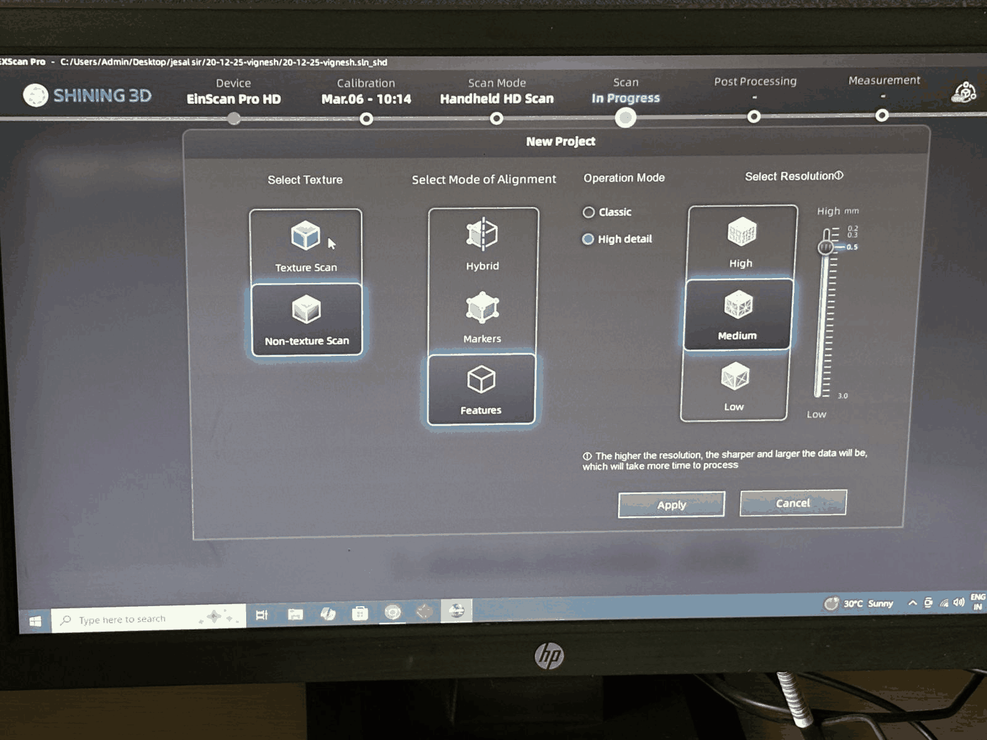987x740 pixels.
Task: Choose Features alignment mode
Action: [481, 390]
